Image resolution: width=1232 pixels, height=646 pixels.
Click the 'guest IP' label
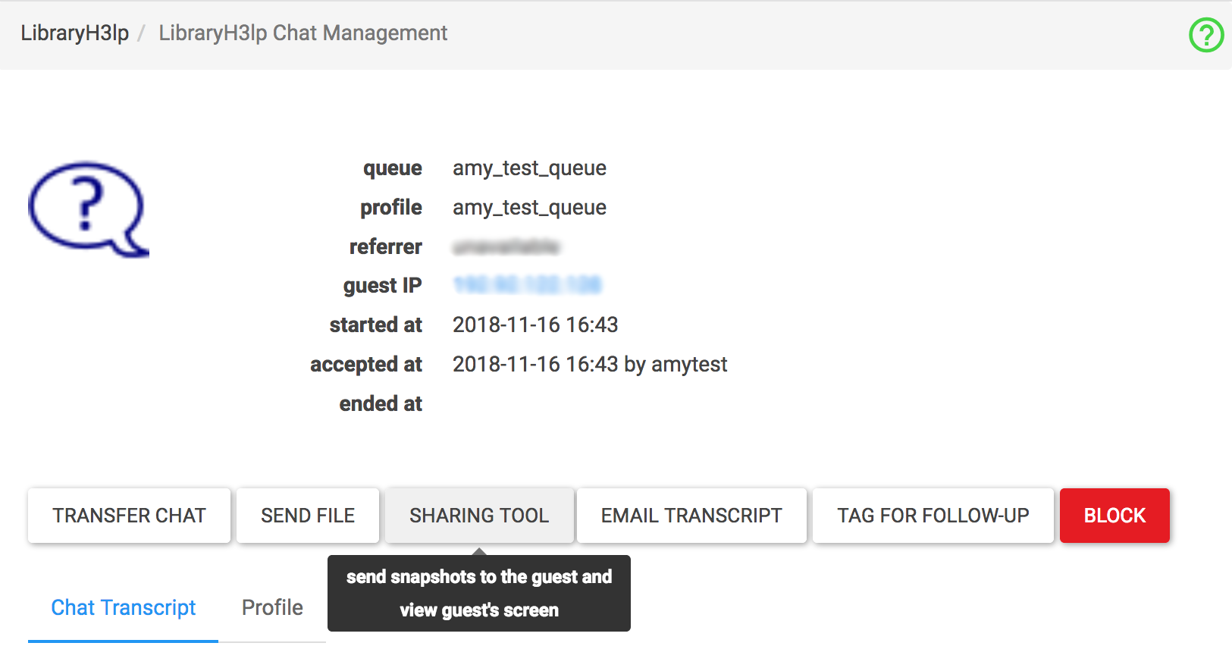pos(382,286)
